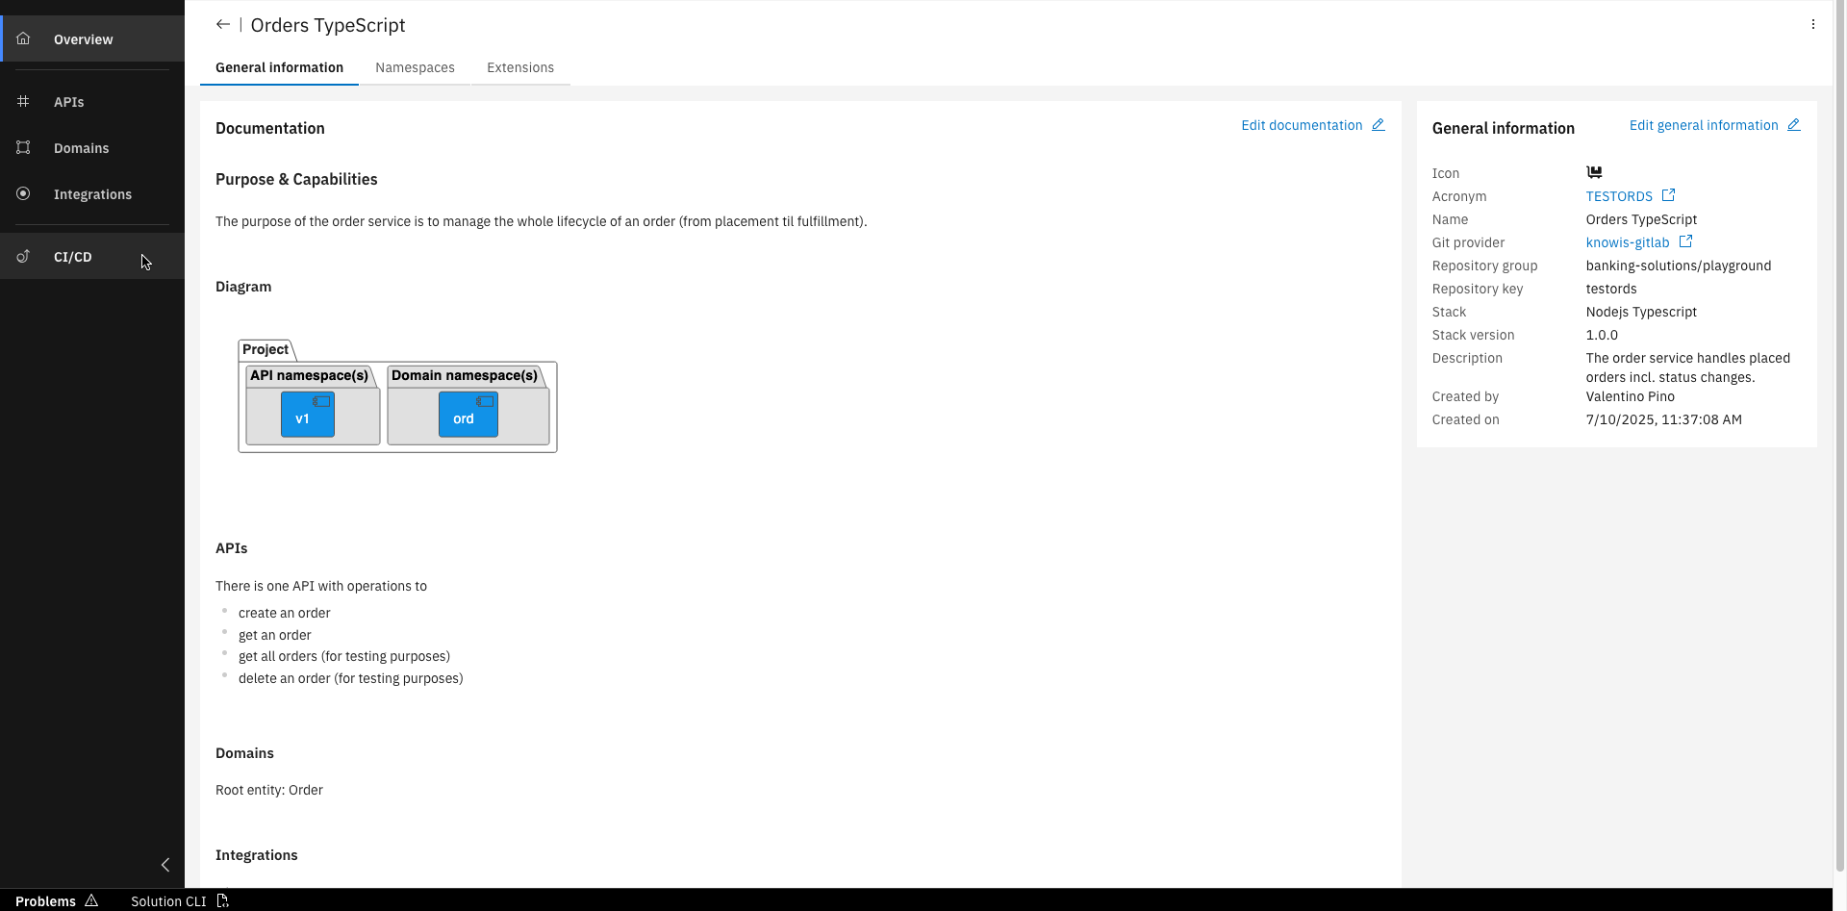The height and width of the screenshot is (911, 1847).
Task: Select the v1 node in the diagram
Action: pos(306,414)
